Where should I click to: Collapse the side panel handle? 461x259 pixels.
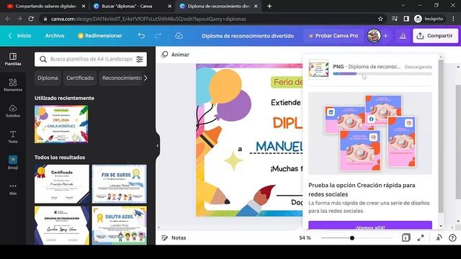point(157,145)
